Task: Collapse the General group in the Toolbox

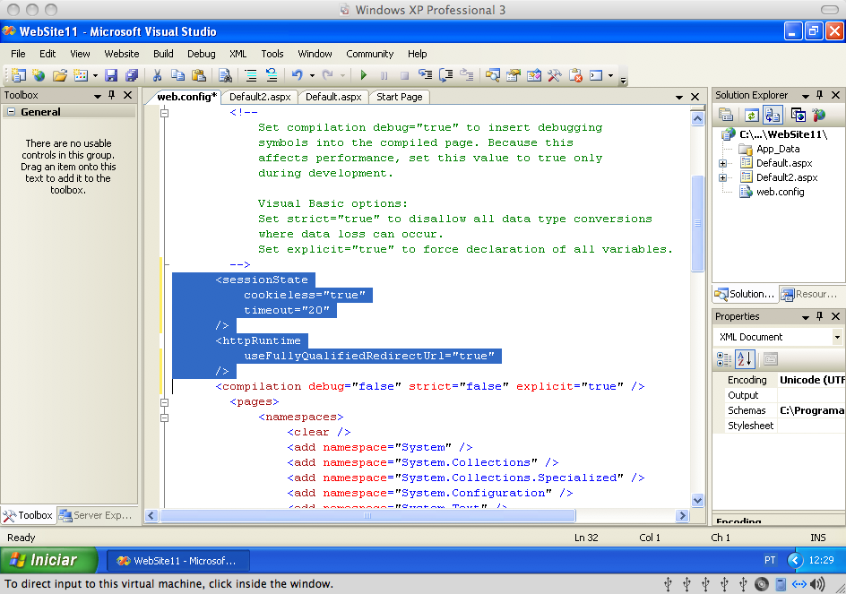Action: [11, 112]
